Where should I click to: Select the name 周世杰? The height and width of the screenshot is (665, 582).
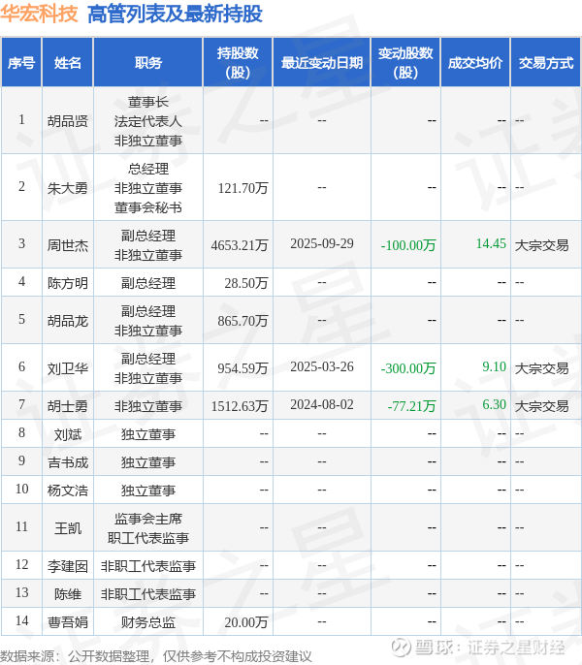click(x=68, y=245)
